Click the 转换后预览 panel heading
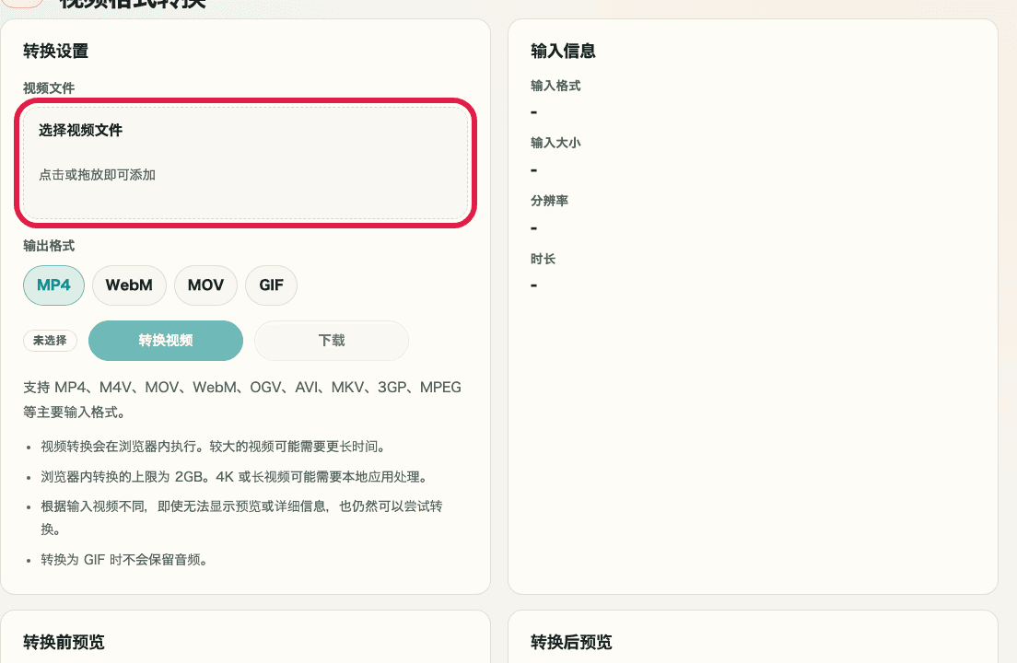Screen dimensions: 1017x663 pyautogui.click(x=572, y=642)
